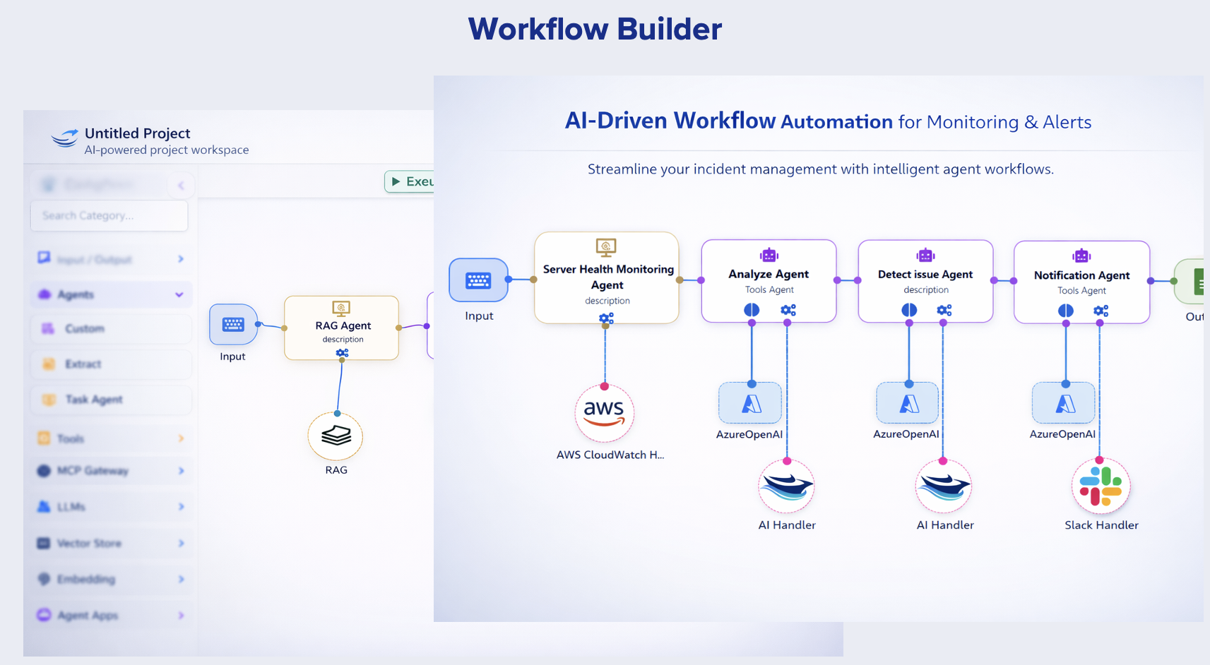
Task: Open the AzureOpenAI icon under Analyze Agent
Action: pyautogui.click(x=750, y=402)
